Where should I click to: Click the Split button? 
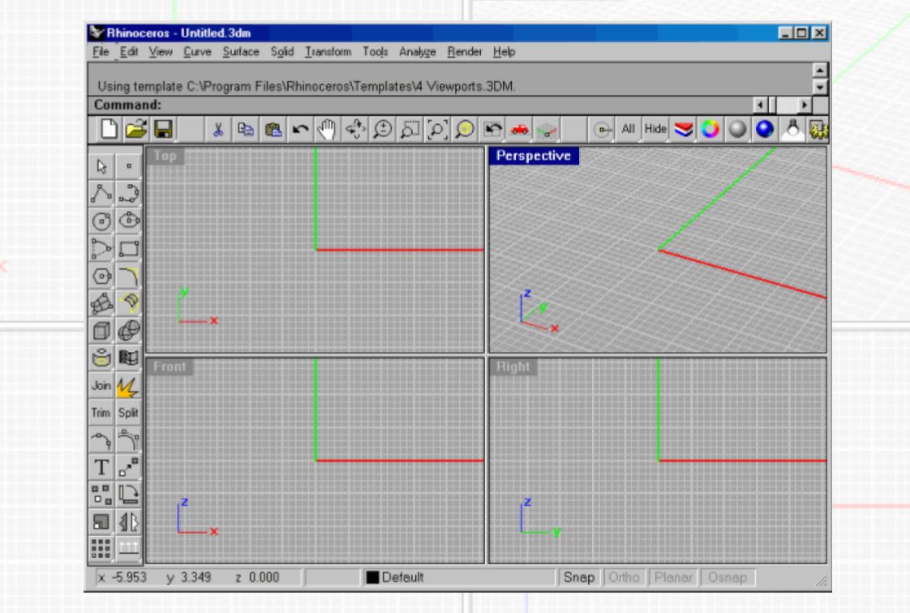click(x=129, y=413)
